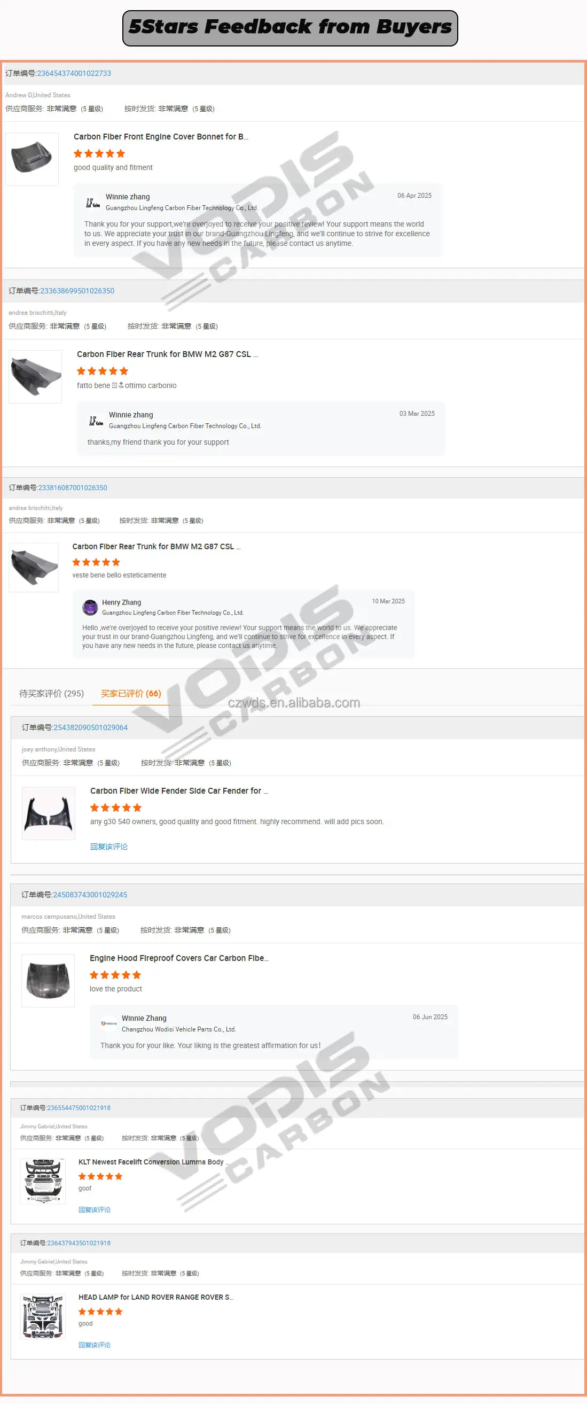Open order number 245083743001029245 link
Image resolution: width=587 pixels, height=1404 pixels.
90,894
